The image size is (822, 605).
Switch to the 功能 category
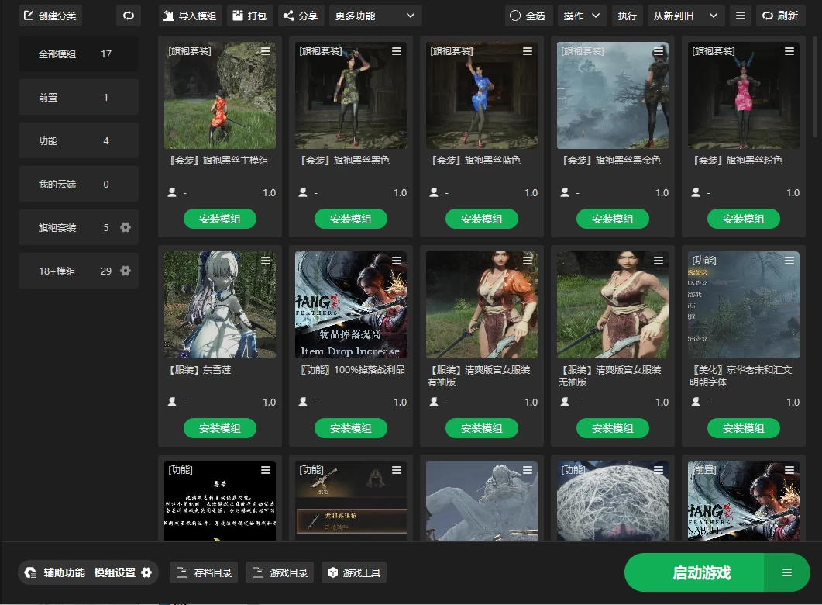(x=78, y=141)
